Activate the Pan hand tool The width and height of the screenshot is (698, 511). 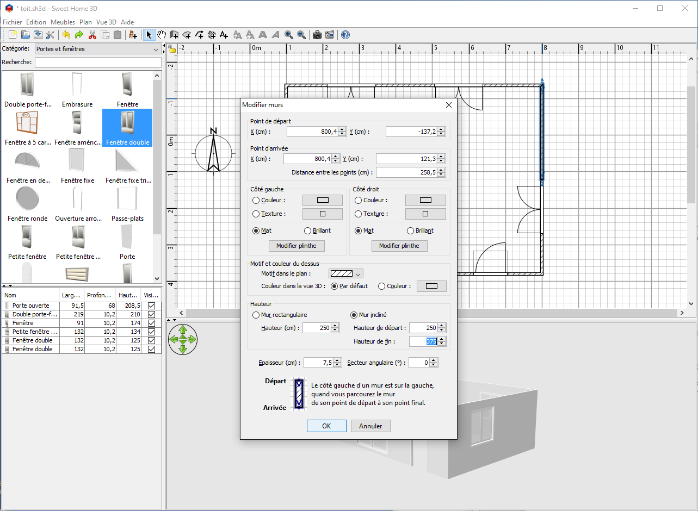click(x=162, y=35)
